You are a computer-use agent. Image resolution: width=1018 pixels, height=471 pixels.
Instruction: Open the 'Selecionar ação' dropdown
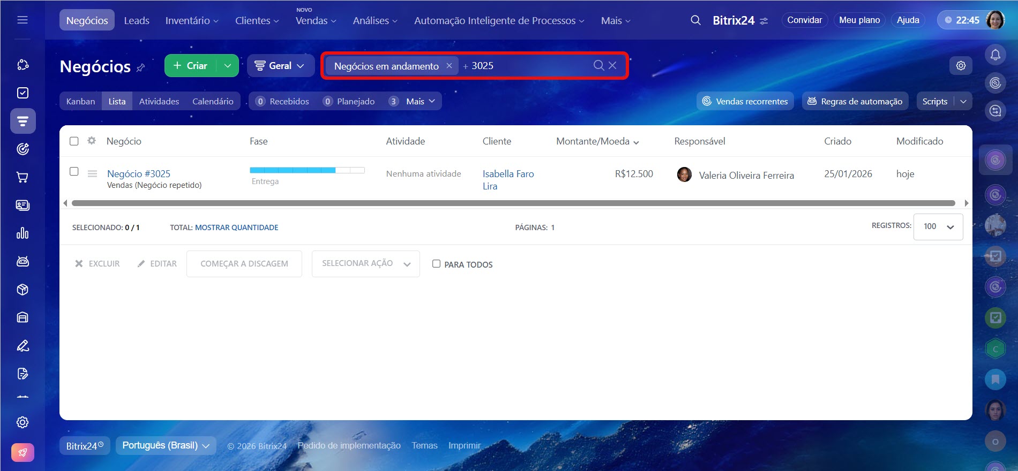coord(365,263)
